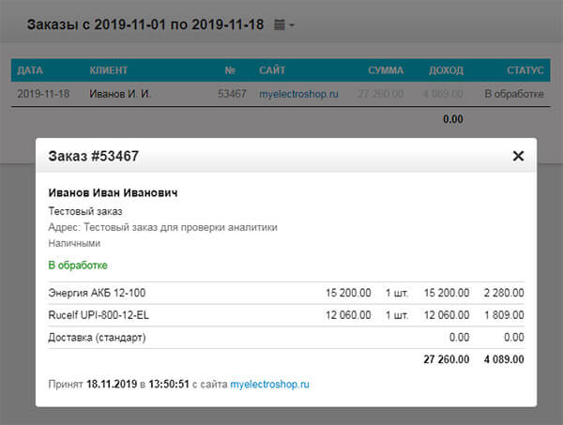Select the САЙТ column header

pos(272,70)
